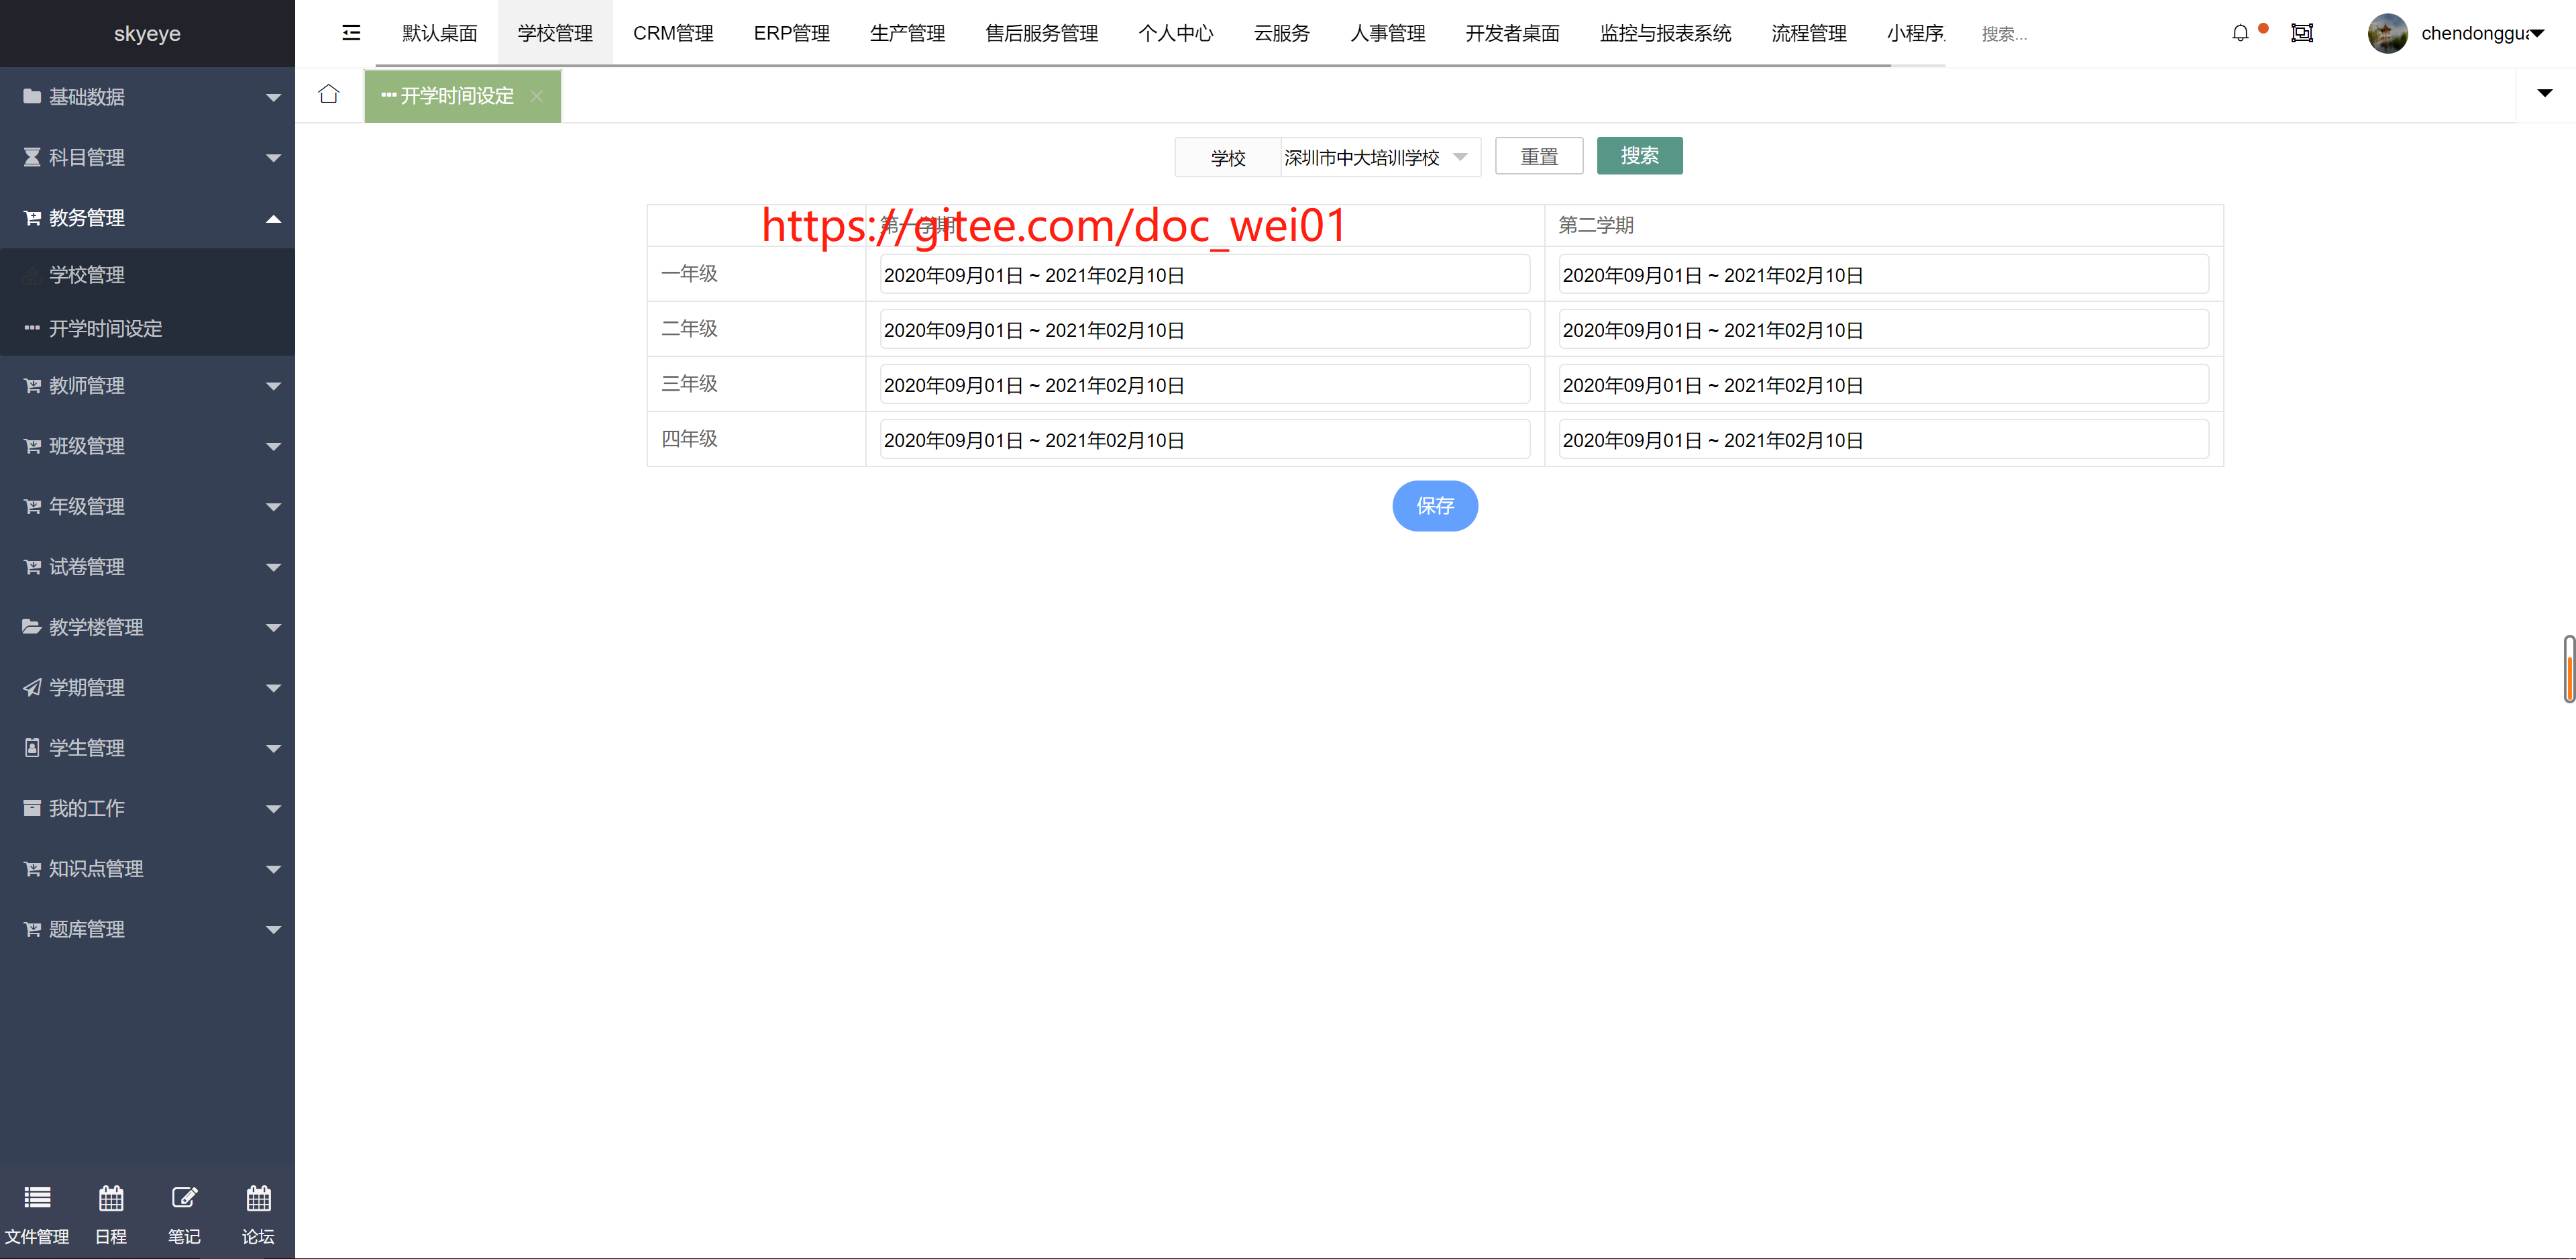Switch to CRM管理 top menu
The width and height of the screenshot is (2576, 1259).
(x=673, y=33)
